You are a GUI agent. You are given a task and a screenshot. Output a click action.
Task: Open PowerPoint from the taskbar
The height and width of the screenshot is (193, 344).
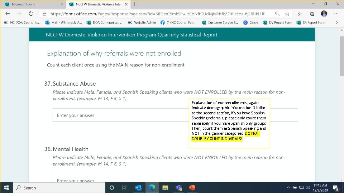point(192,188)
